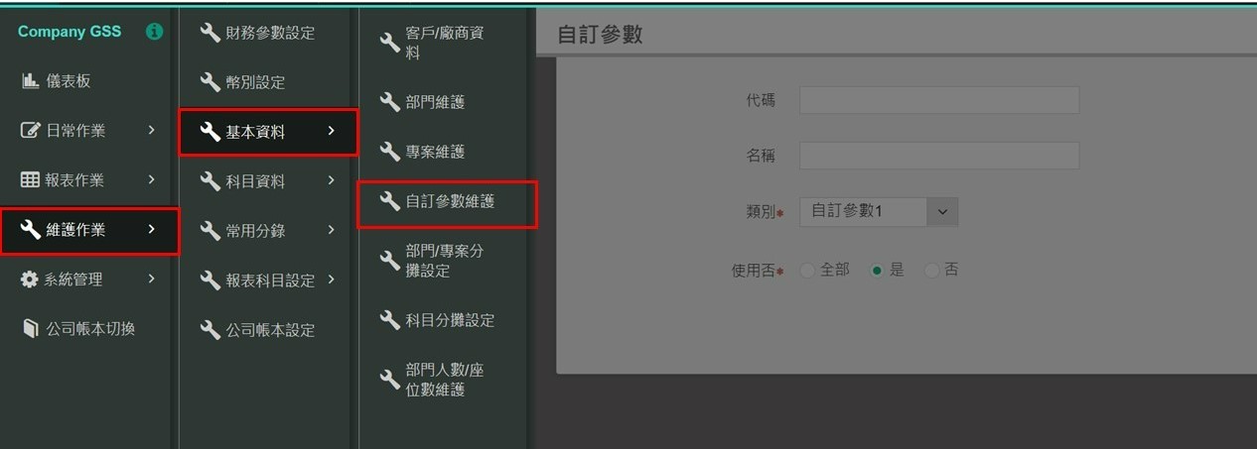Click the green info icon beside Company GSS

[x=154, y=32]
